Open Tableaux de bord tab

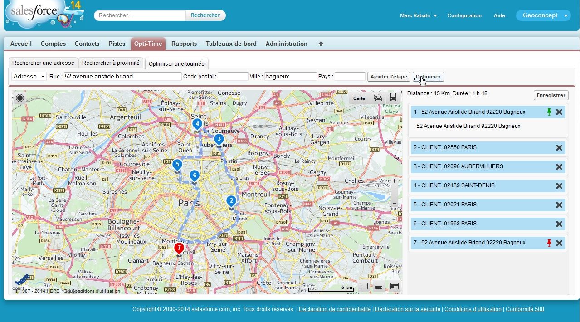point(231,44)
